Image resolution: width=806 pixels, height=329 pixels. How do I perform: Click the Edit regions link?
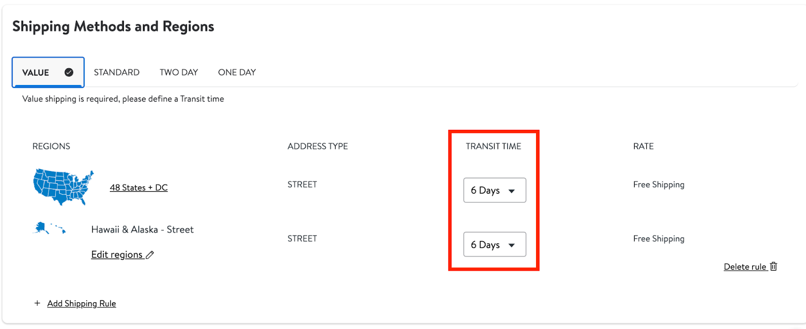117,255
